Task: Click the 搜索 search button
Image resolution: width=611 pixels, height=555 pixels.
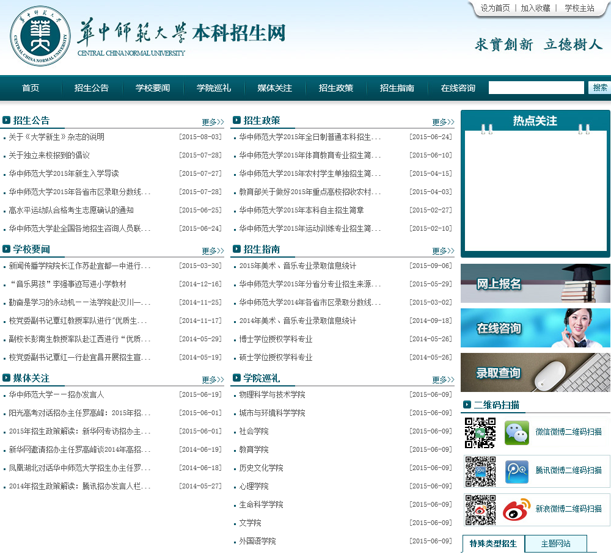Action: [x=600, y=88]
